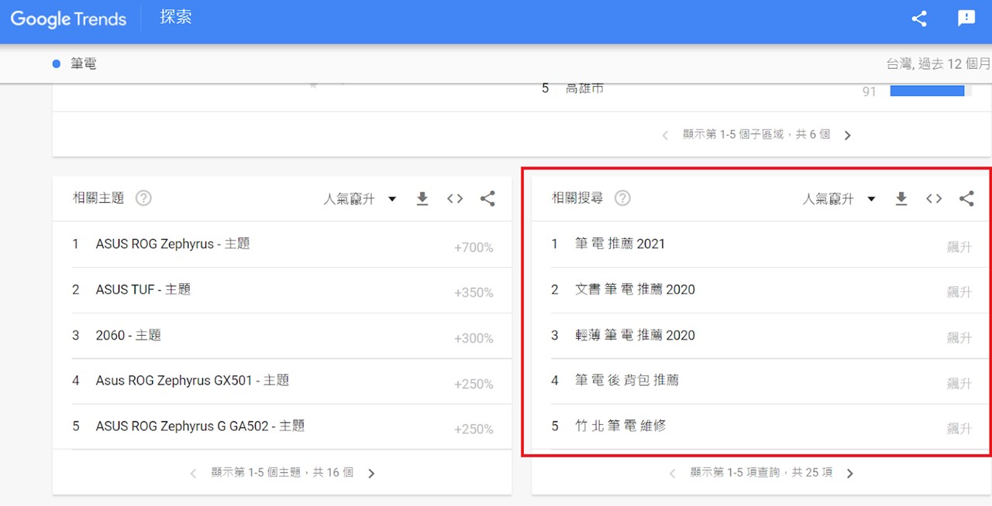
Task: Click the 相關搜尋 panel title
Action: coord(577,198)
